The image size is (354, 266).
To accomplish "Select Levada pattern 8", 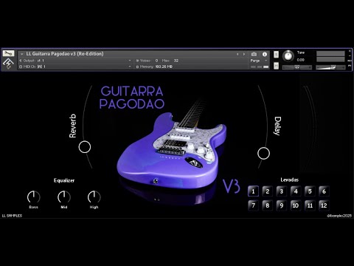I will point(268,205).
